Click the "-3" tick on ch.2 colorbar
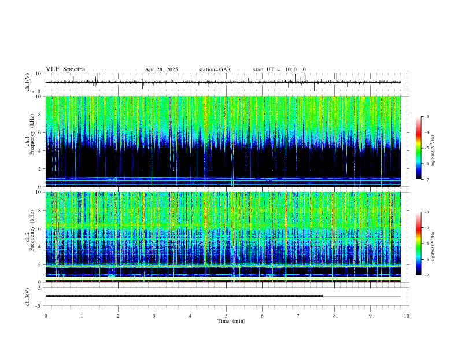This screenshot has width=458, height=354. 426,212
